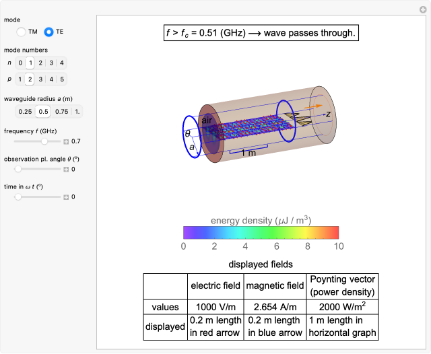
Task: Pick p value 5
Action: (62, 79)
